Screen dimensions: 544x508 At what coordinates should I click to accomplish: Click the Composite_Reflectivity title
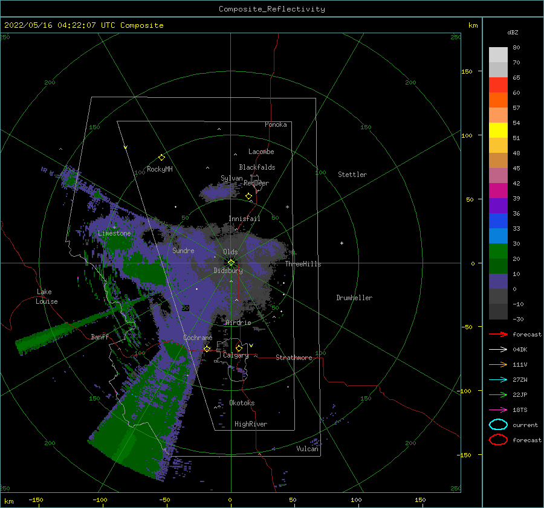click(x=272, y=9)
